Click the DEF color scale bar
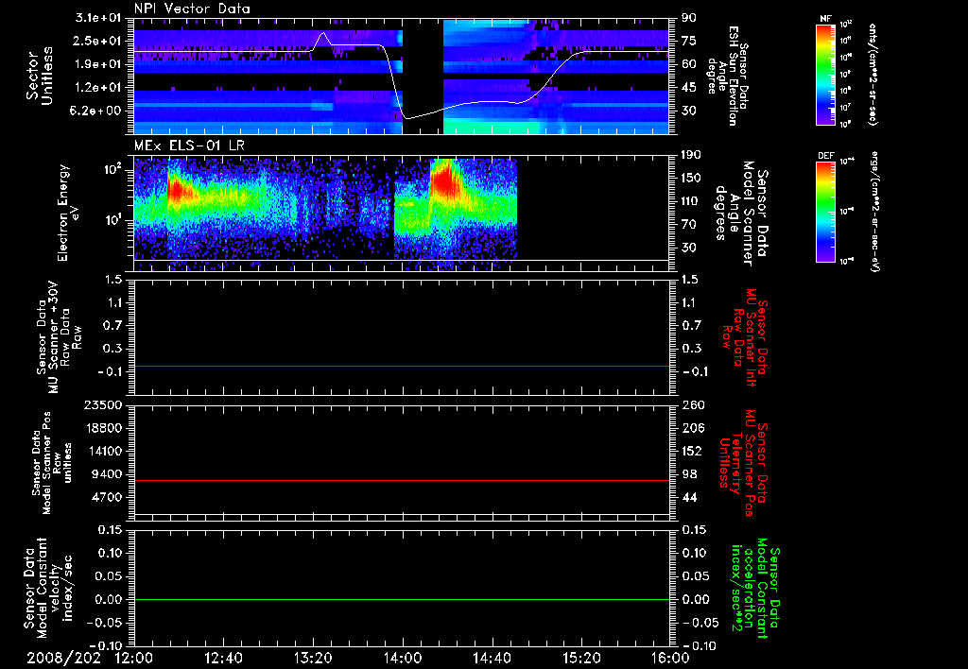This screenshot has height=669, width=968. [826, 213]
